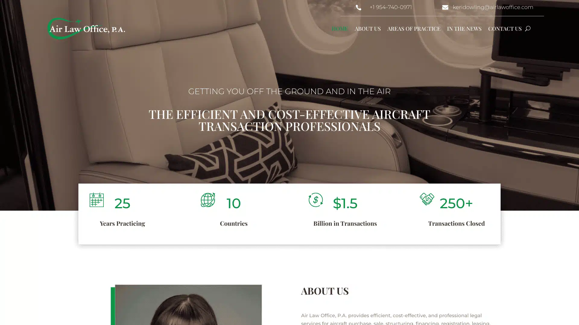
Task: Open IN THE NEWS menu item
Action: coord(464,29)
